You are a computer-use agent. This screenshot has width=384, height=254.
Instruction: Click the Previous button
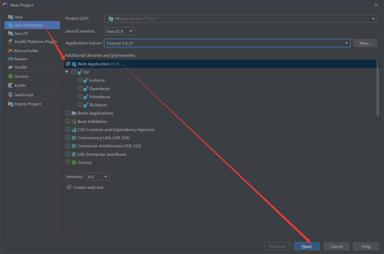[277, 246]
